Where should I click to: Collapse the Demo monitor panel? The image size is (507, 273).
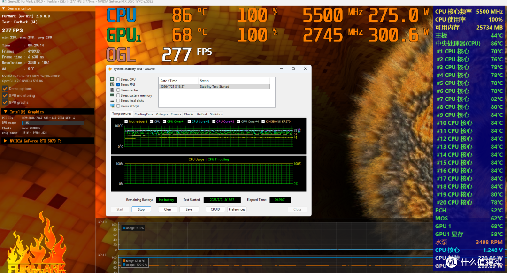pyautogui.click(x=4, y=8)
